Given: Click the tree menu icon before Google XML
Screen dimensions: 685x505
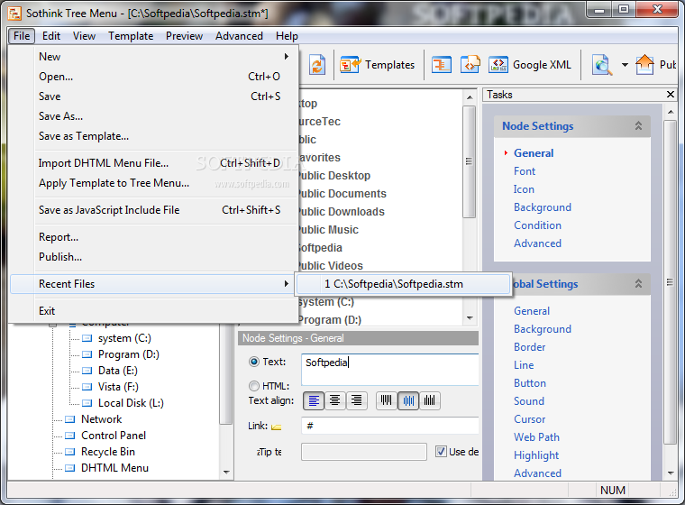Looking at the screenshot, I should [442, 65].
